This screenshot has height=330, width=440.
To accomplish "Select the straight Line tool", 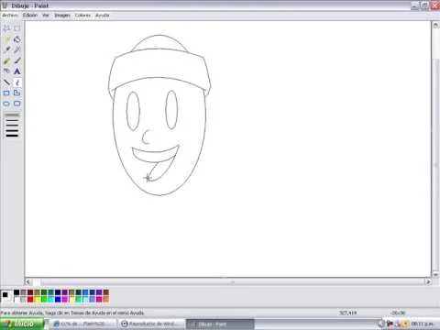I will click(x=6, y=82).
